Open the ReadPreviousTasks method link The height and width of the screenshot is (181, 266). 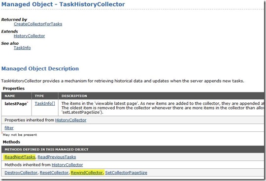tap(57, 157)
